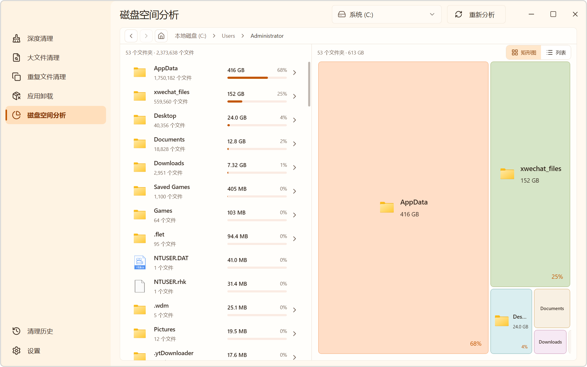
Task: Open the 系统 (C:) drive dropdown
Action: [x=386, y=15]
